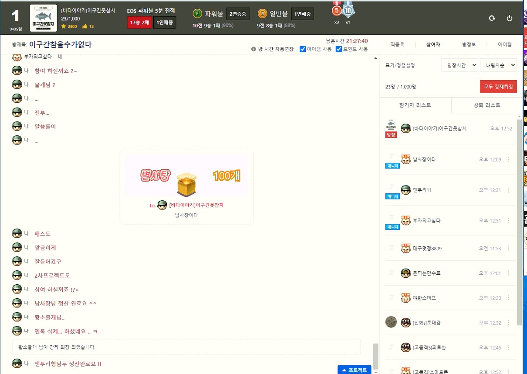Image resolution: width=527 pixels, height=374 pixels.
Task: Click the chat message 2차프로젝트도
Action: click(52, 276)
